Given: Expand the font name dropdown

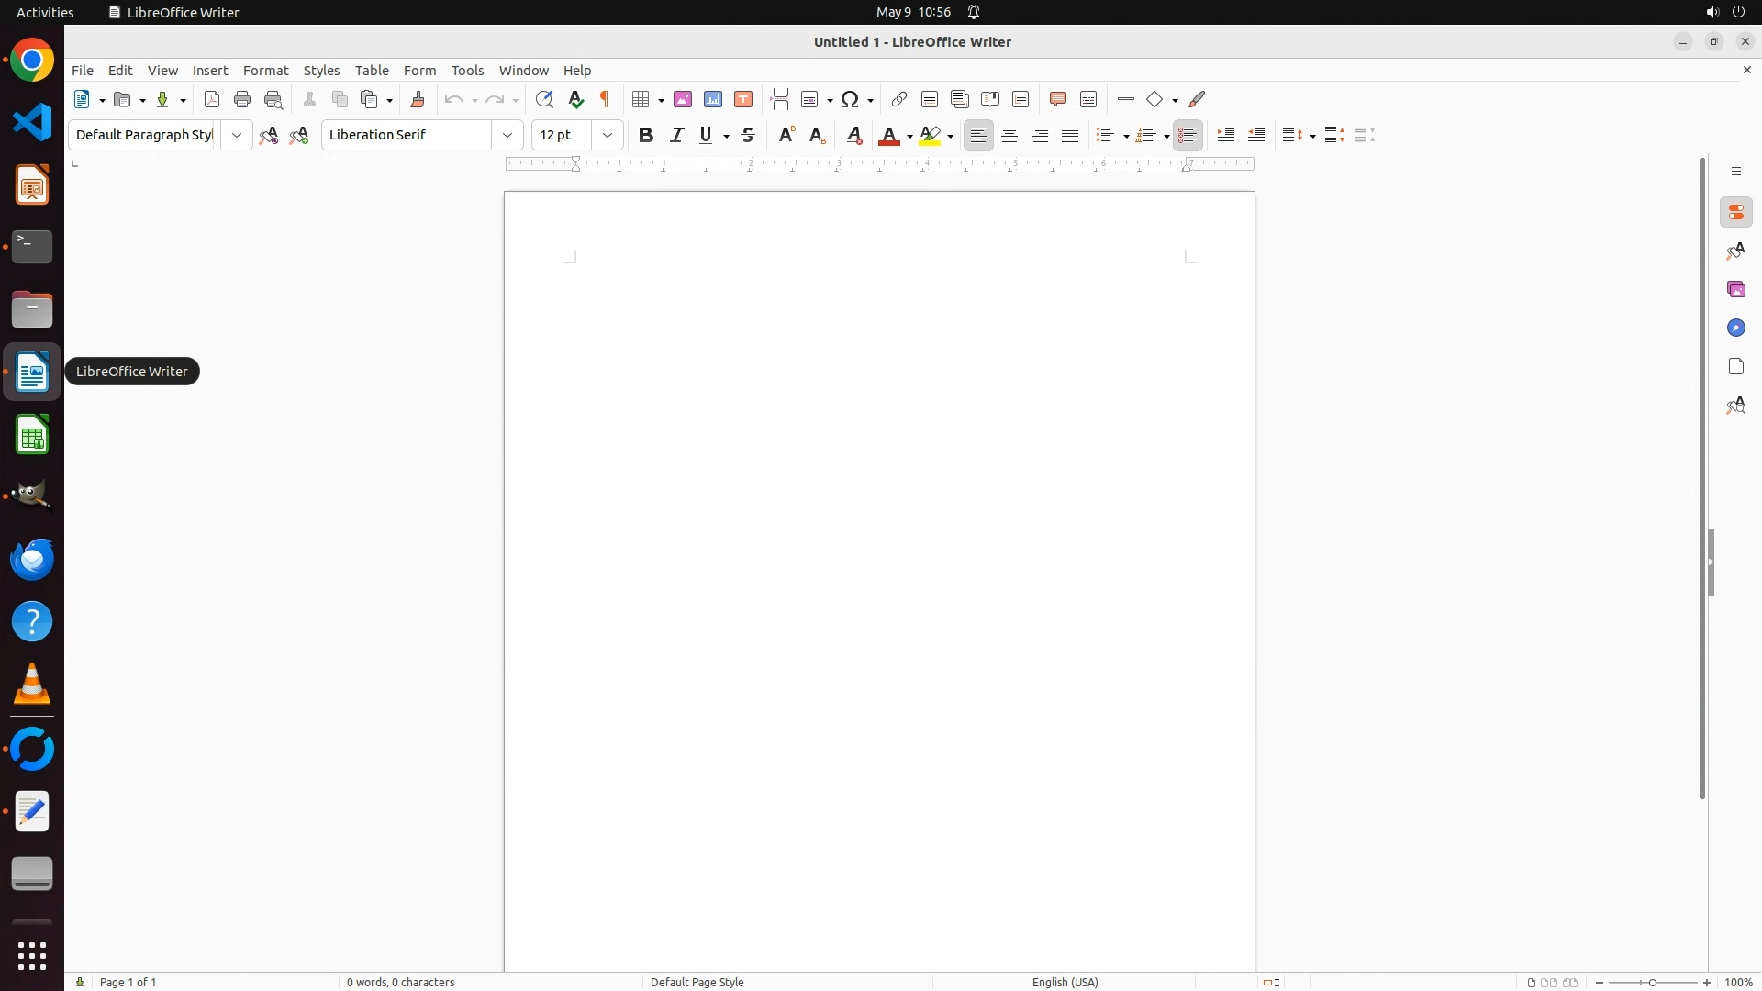Looking at the screenshot, I should tap(507, 136).
